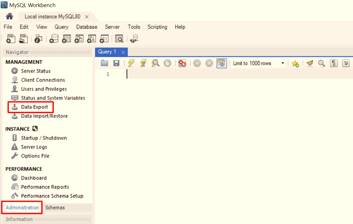Switch to Administration navigator tab
The height and width of the screenshot is (224, 353).
coord(22,208)
